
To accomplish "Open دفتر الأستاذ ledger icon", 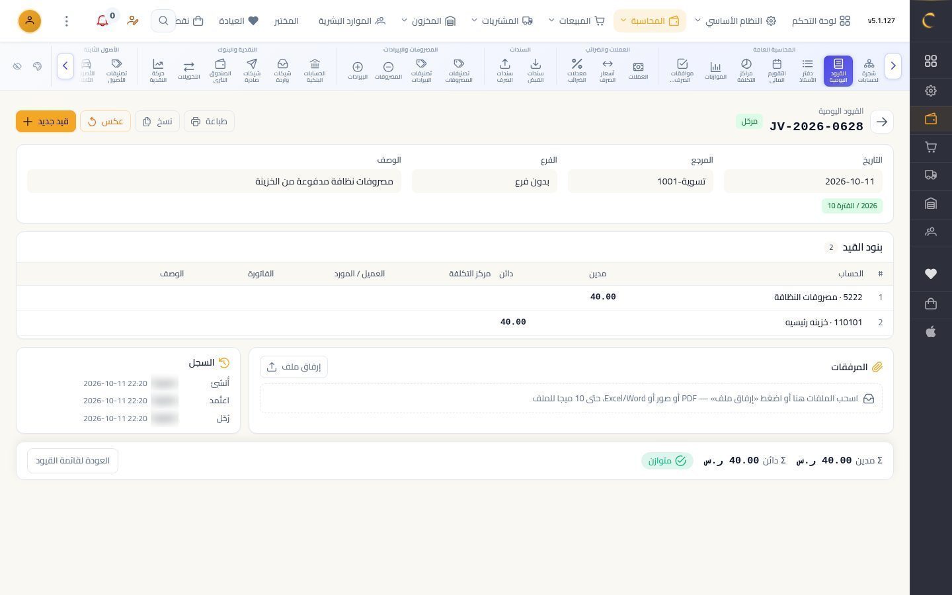I will 807,71.
